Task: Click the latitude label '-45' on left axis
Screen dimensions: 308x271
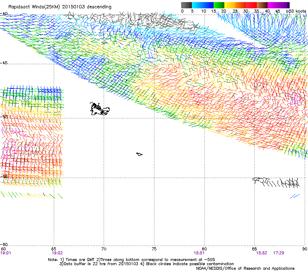Action: (4, 63)
